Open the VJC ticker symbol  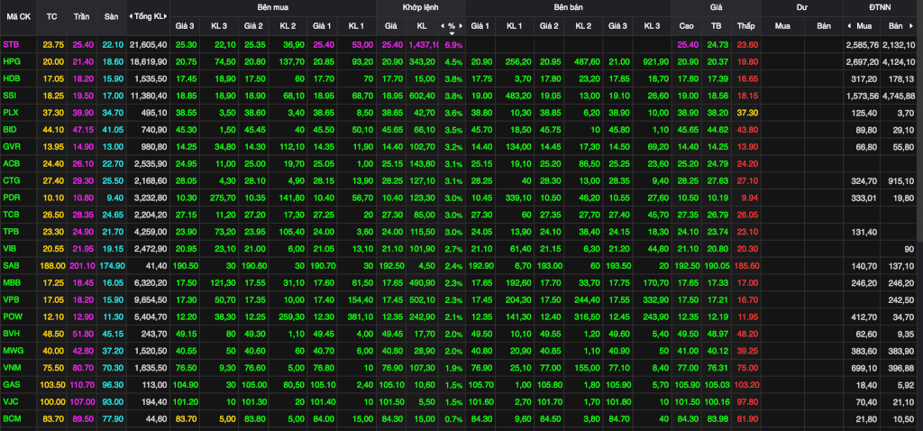11,402
